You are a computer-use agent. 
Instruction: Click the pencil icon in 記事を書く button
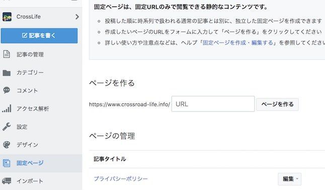pos(25,35)
